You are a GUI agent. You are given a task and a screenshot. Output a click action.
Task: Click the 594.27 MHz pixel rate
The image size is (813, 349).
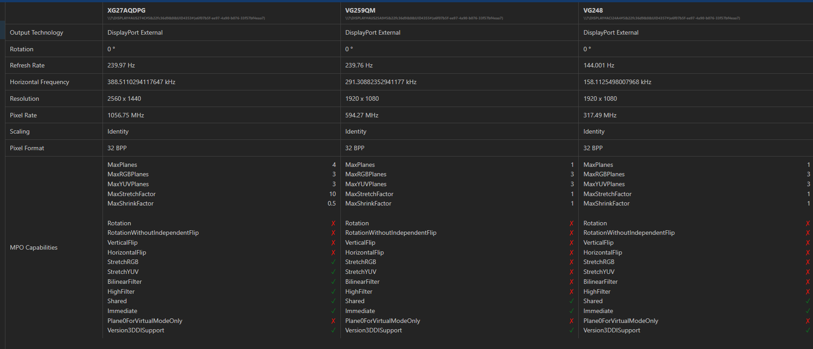[x=362, y=115]
